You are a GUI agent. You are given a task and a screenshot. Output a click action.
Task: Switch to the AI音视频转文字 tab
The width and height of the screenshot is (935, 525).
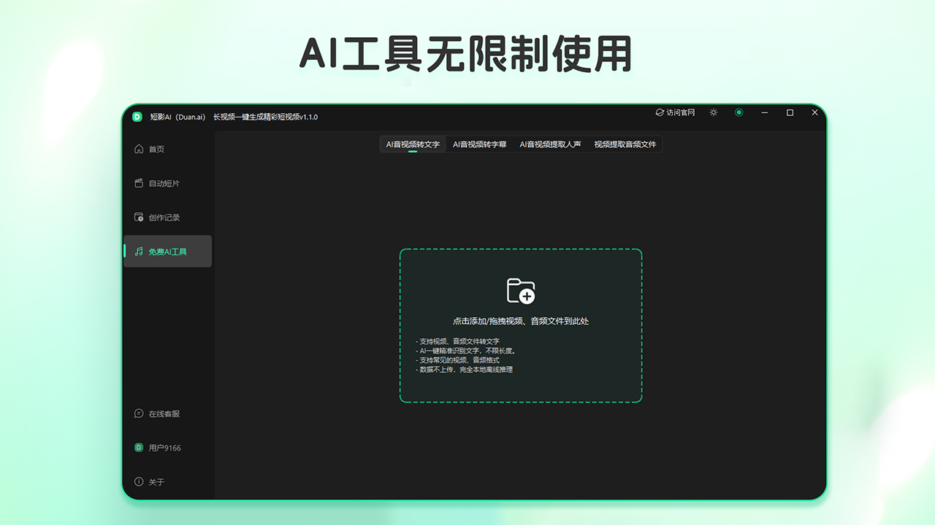[412, 144]
